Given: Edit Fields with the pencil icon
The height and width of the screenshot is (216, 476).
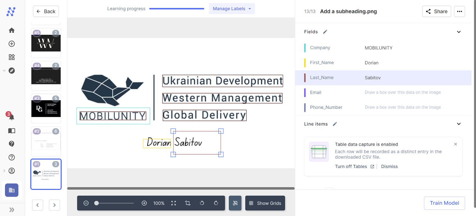Looking at the screenshot, I should click(x=325, y=32).
